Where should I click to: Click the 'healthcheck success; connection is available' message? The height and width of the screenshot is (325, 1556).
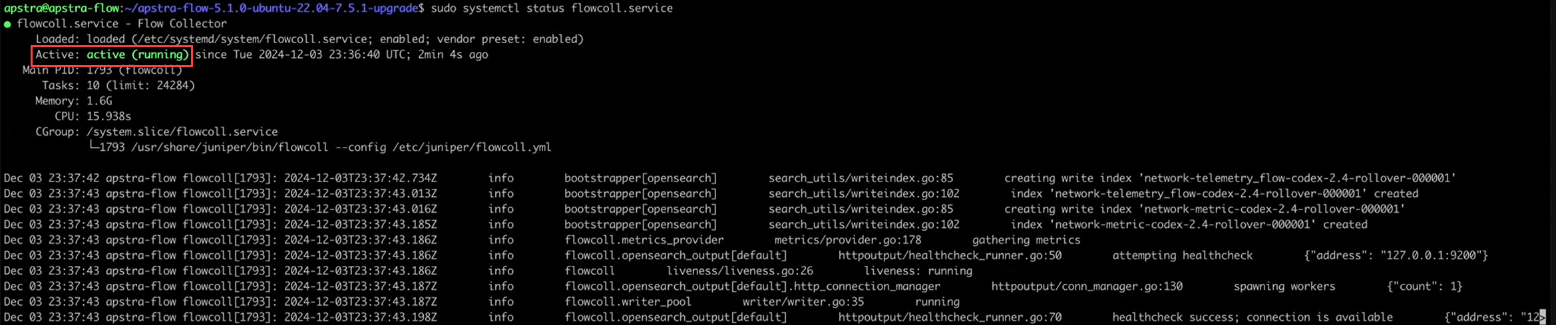click(x=1252, y=317)
